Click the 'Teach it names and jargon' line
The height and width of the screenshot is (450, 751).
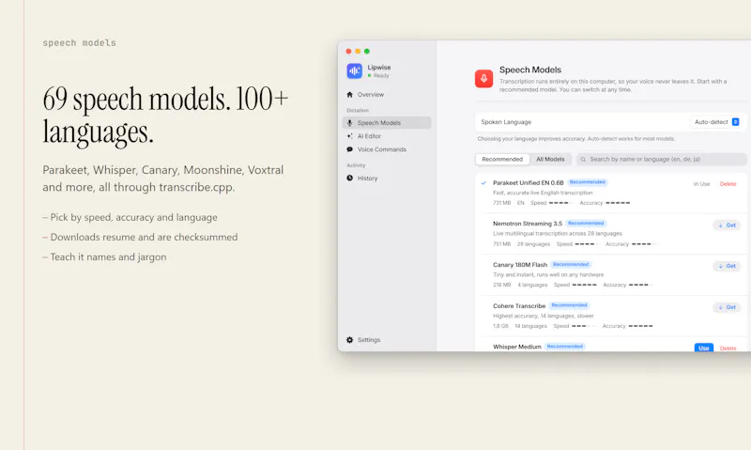point(104,256)
